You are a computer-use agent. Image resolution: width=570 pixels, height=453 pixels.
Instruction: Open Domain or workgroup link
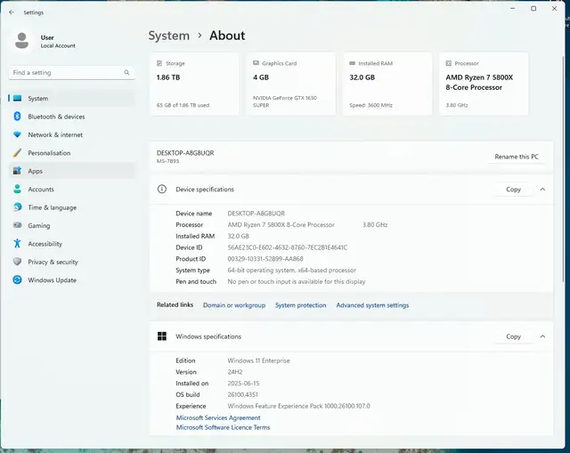[x=234, y=305]
